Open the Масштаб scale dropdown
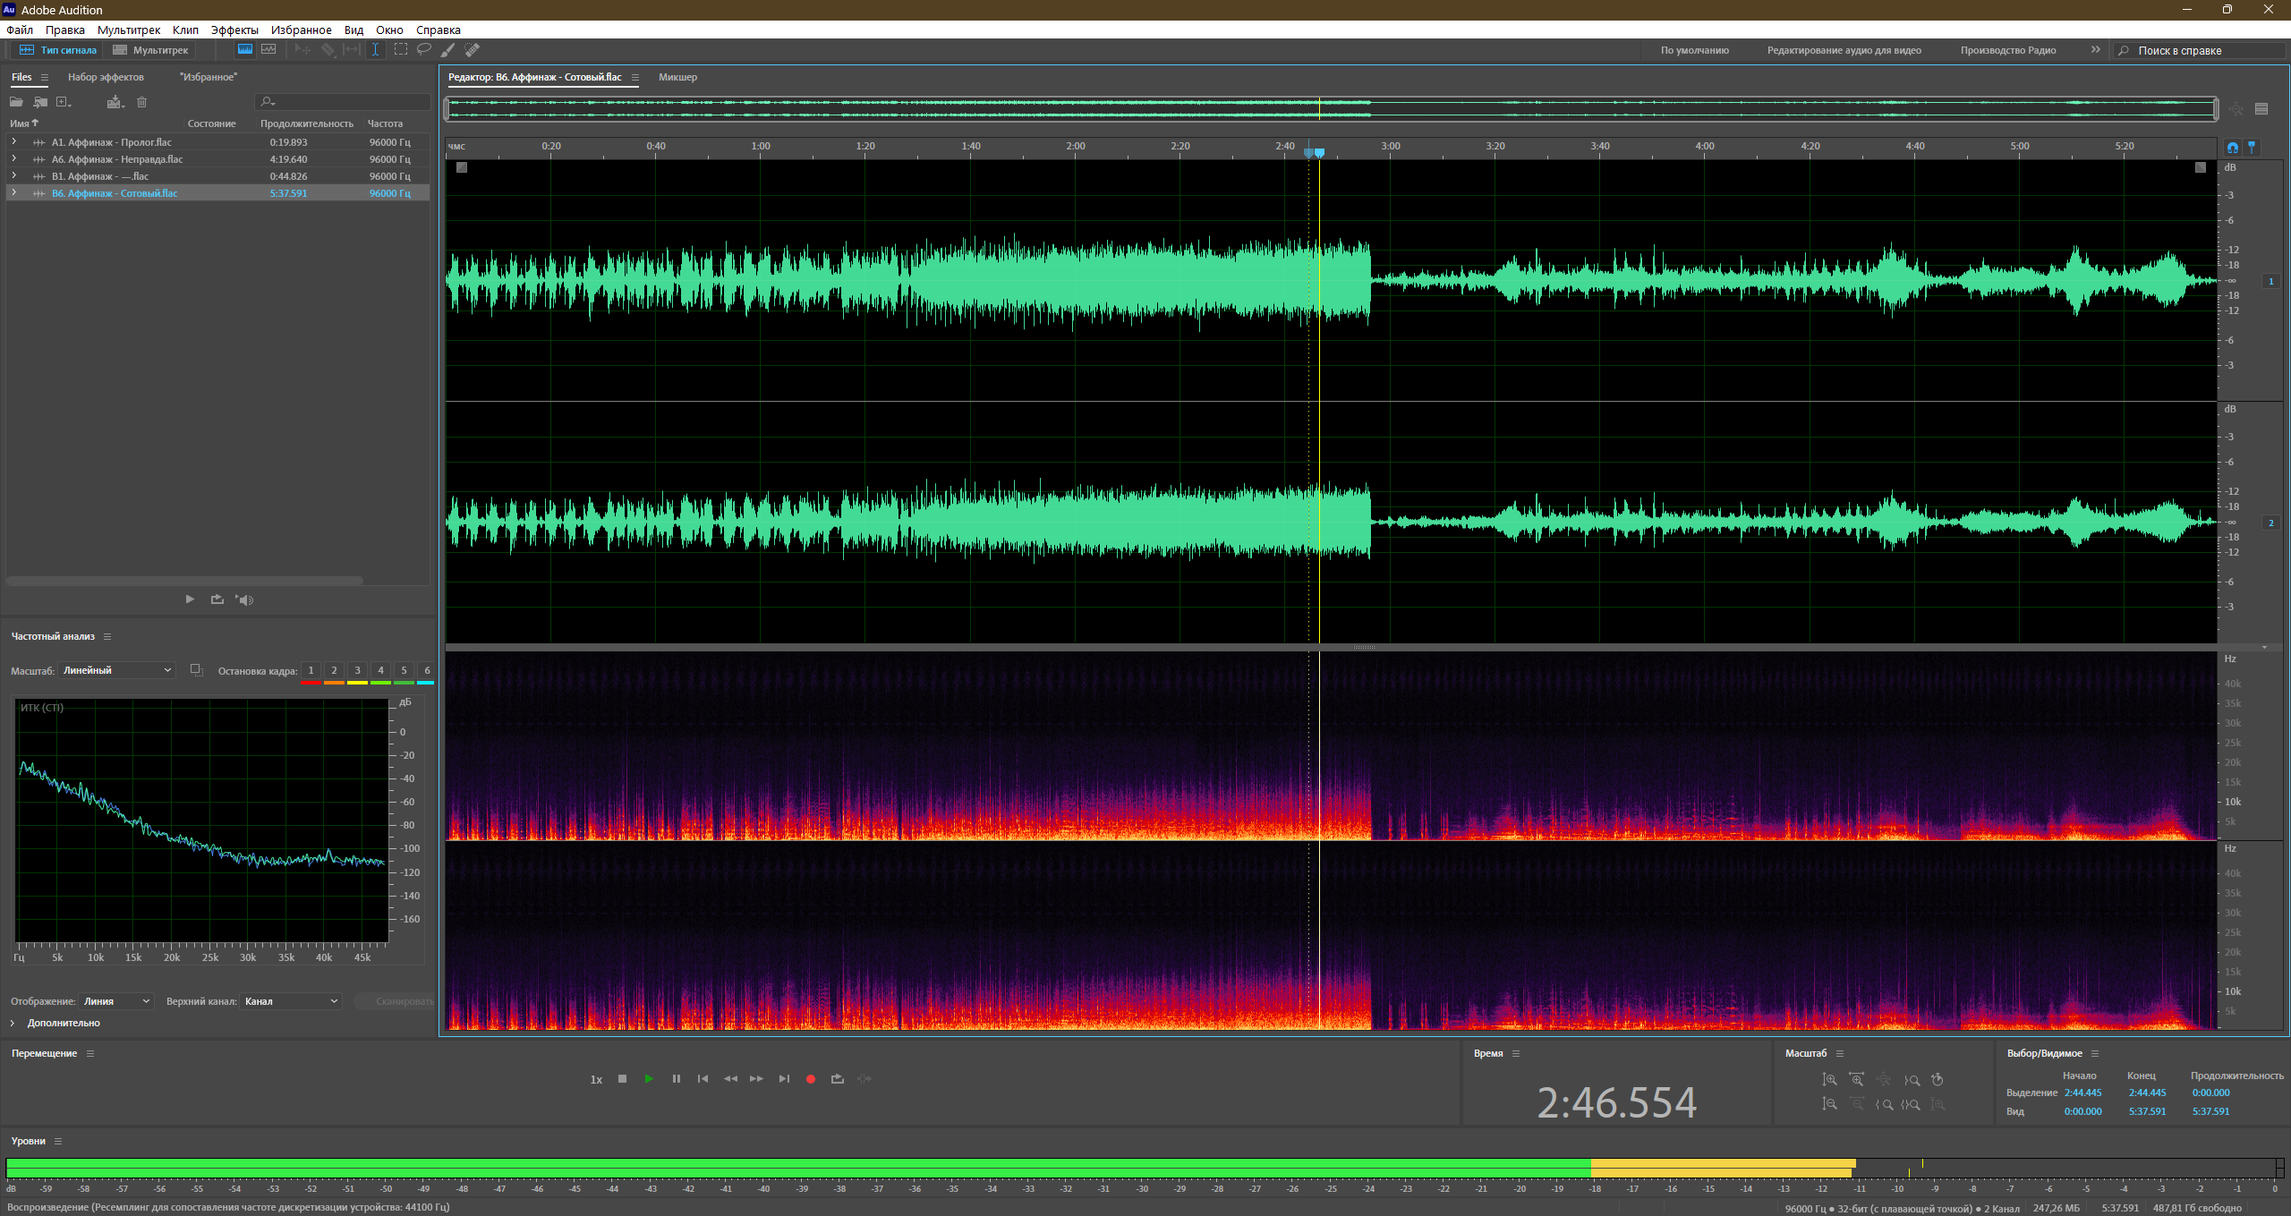The height and width of the screenshot is (1216, 2291). [116, 670]
